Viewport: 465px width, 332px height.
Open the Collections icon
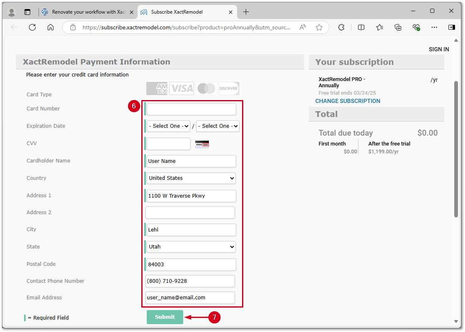point(398,28)
